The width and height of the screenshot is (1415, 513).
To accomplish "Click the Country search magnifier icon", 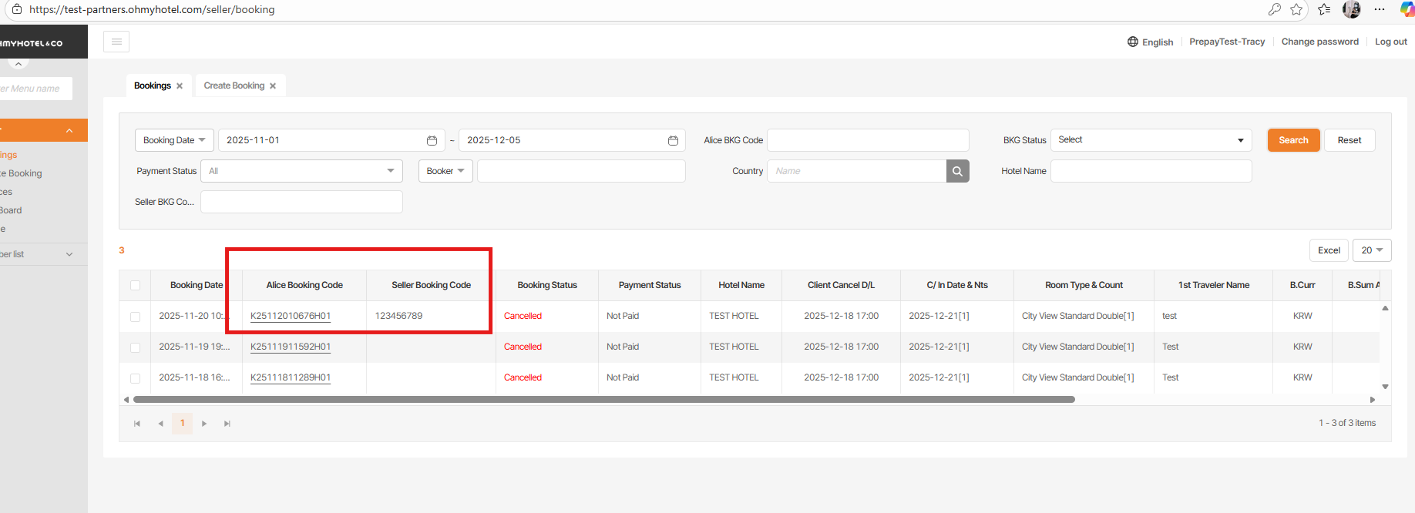I will point(957,171).
